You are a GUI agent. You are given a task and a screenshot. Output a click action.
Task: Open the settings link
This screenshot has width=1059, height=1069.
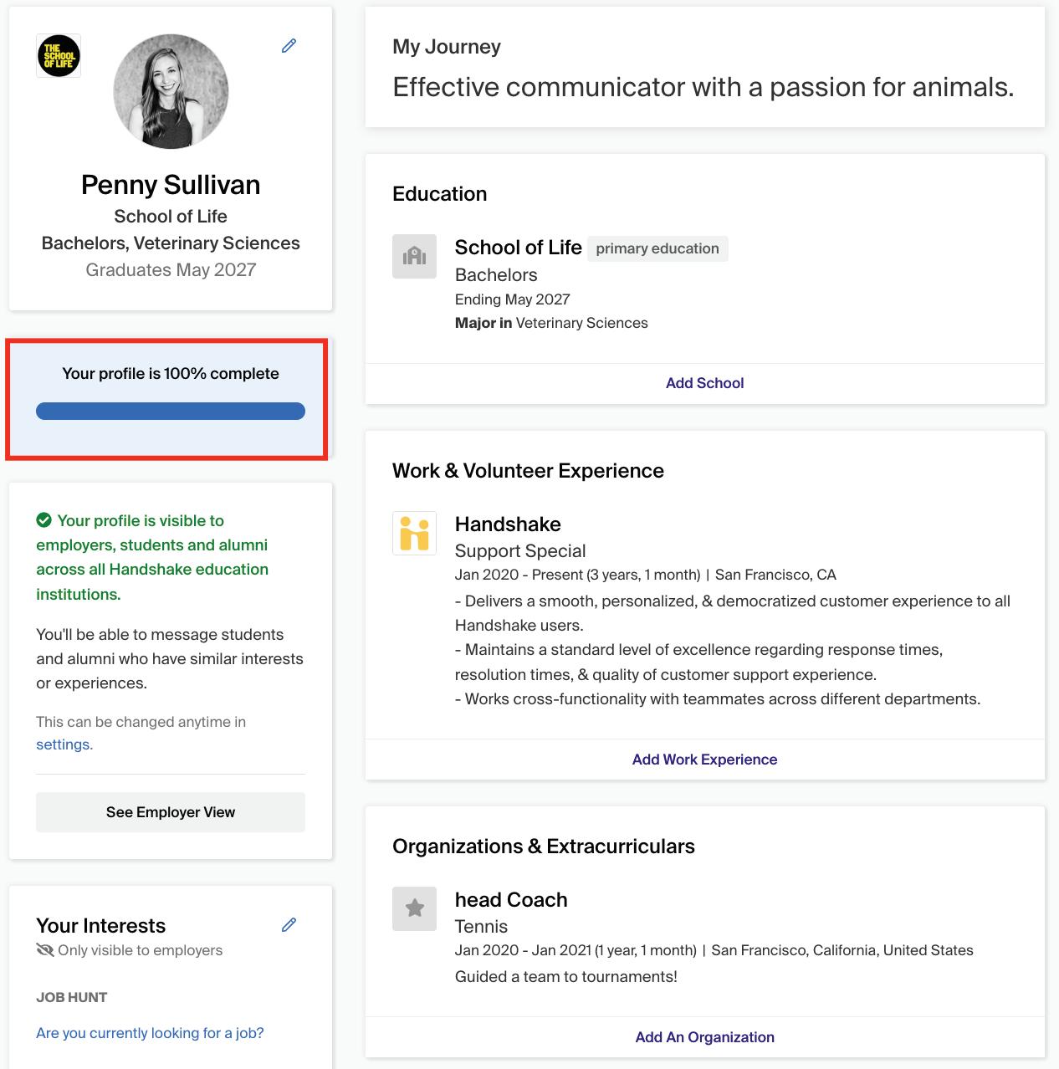click(x=64, y=744)
